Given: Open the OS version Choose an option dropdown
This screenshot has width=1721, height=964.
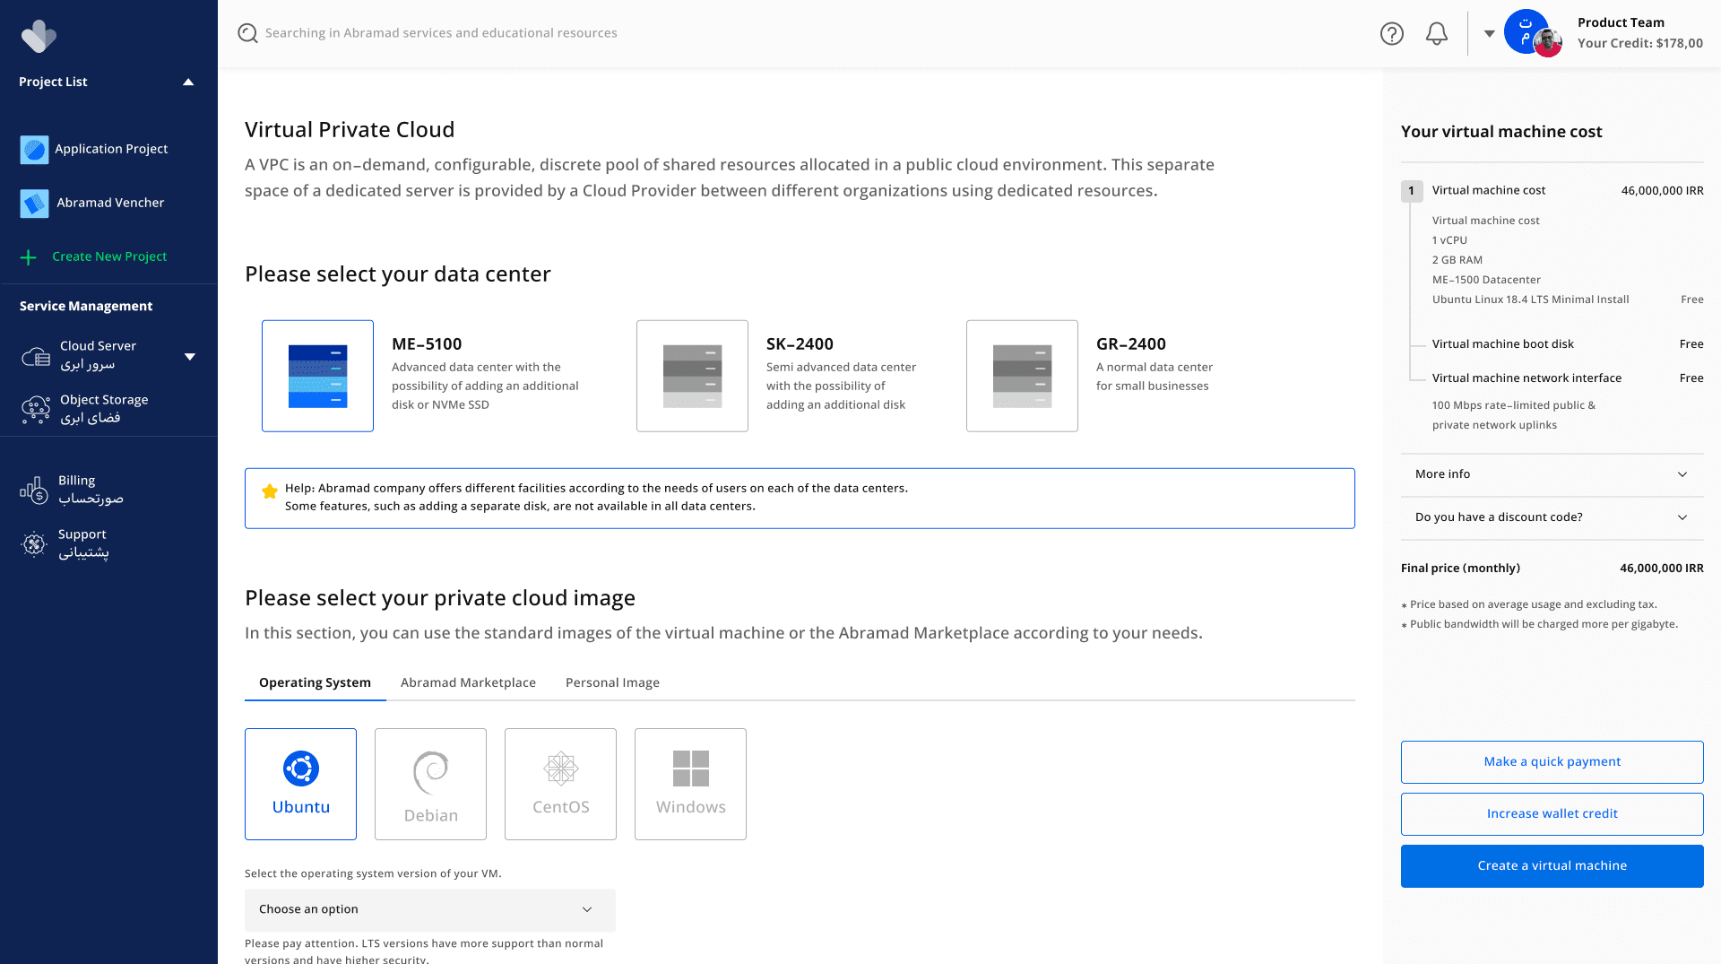Looking at the screenshot, I should pyautogui.click(x=429, y=909).
